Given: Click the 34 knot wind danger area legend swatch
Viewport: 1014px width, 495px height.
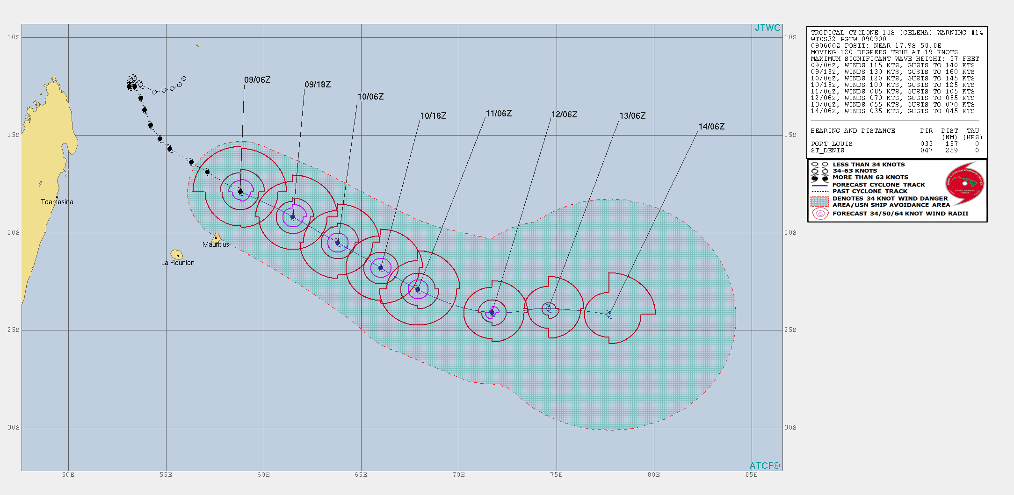Looking at the screenshot, I should pyautogui.click(x=819, y=201).
